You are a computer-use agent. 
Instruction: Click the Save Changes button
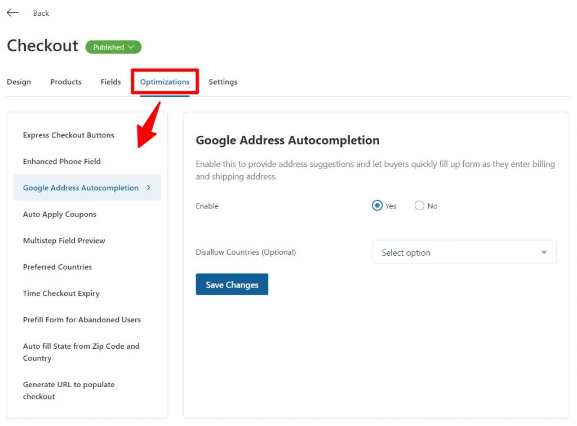point(232,285)
